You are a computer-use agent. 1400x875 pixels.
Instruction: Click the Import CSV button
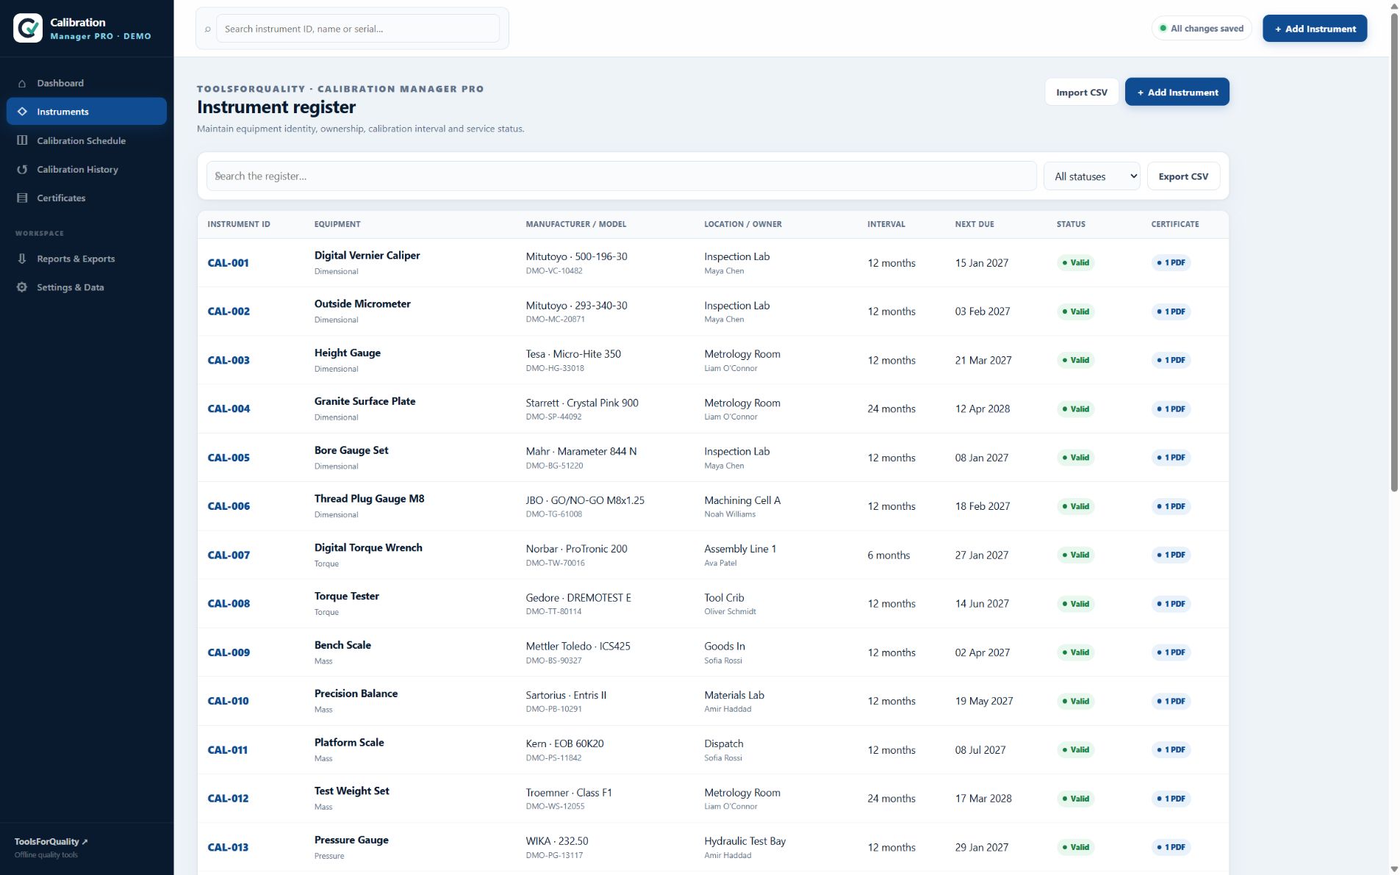(1081, 92)
